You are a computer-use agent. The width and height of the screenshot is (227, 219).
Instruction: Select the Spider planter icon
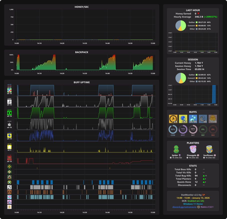[x=176, y=149]
